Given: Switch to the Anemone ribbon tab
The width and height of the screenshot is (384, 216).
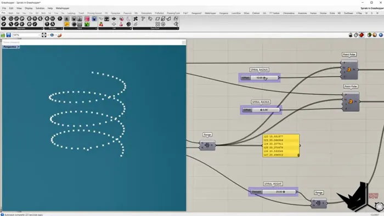Looking at the screenshot, I should click(302, 13).
